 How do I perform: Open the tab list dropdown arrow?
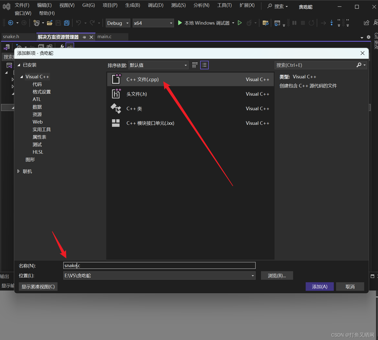(x=362, y=37)
